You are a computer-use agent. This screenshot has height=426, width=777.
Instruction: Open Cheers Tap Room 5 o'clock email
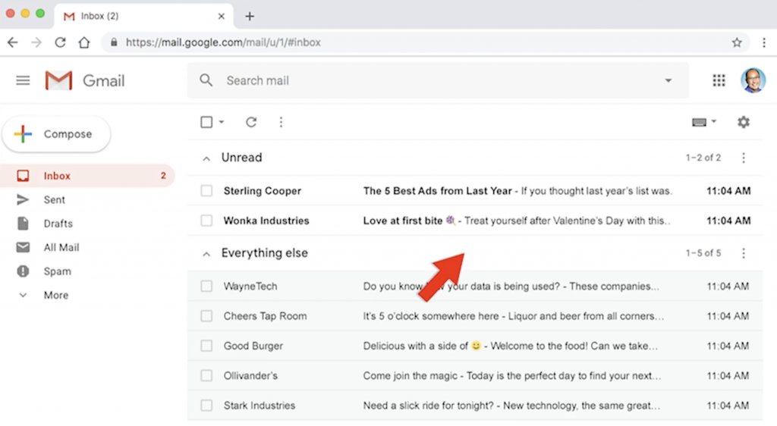(x=475, y=315)
